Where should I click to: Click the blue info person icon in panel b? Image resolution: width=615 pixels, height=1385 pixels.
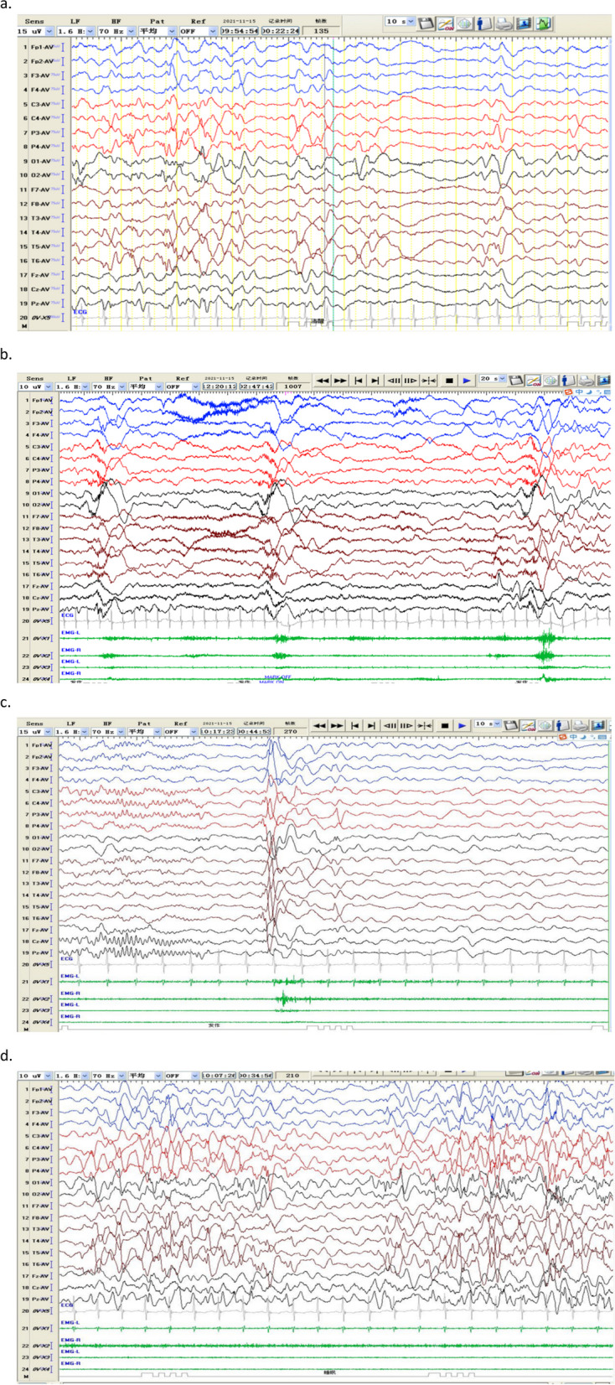point(569,380)
